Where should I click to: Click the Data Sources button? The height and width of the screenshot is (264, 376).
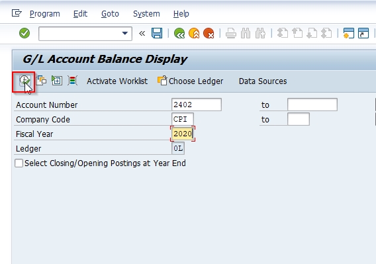263,81
